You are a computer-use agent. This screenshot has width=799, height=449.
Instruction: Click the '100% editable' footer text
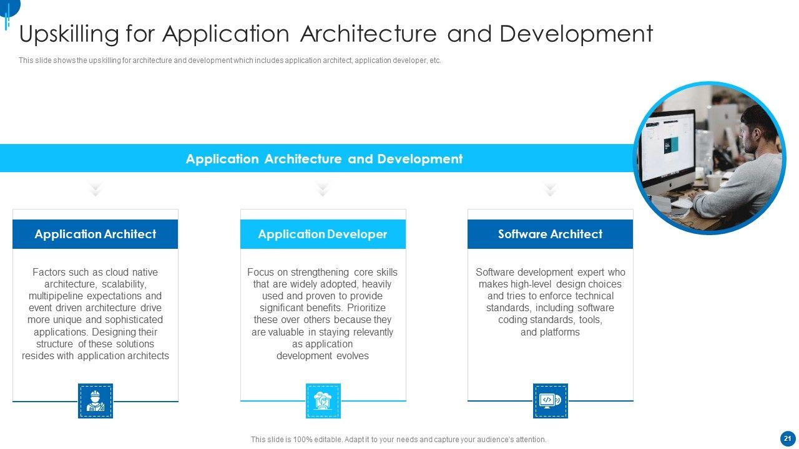[x=398, y=440]
